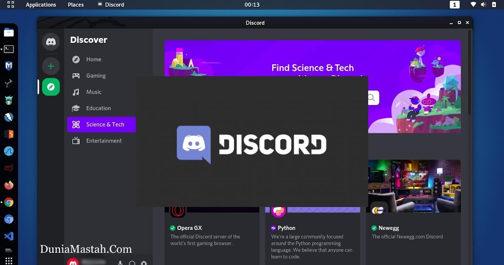Click the magnifier search icon in banner
The height and width of the screenshot is (265, 504).
pyautogui.click(x=372, y=98)
